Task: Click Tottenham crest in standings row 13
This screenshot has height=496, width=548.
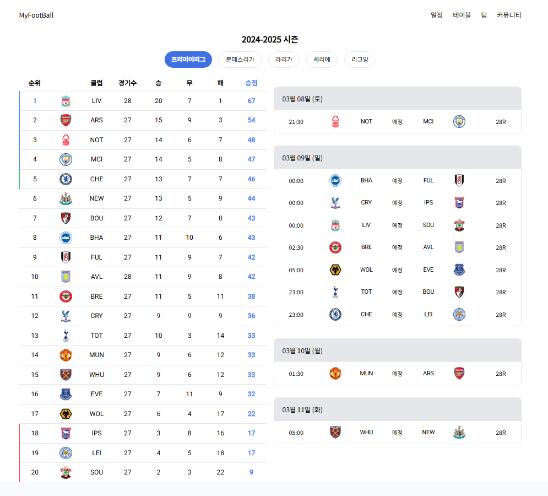Action: pyautogui.click(x=66, y=336)
